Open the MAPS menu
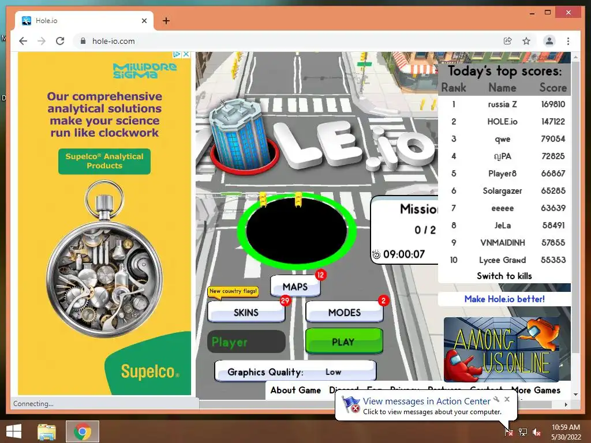 295,287
